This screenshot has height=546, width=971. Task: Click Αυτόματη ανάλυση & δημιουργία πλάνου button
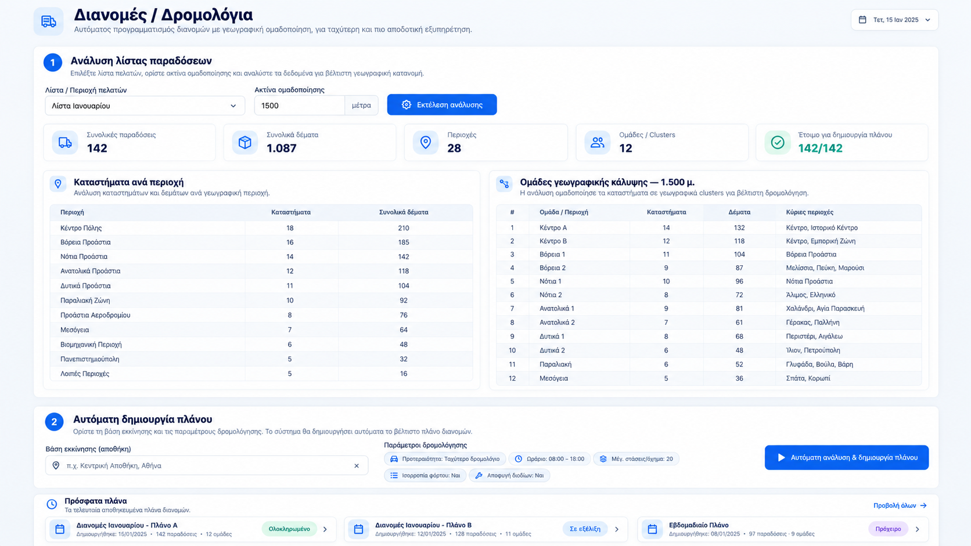847,458
